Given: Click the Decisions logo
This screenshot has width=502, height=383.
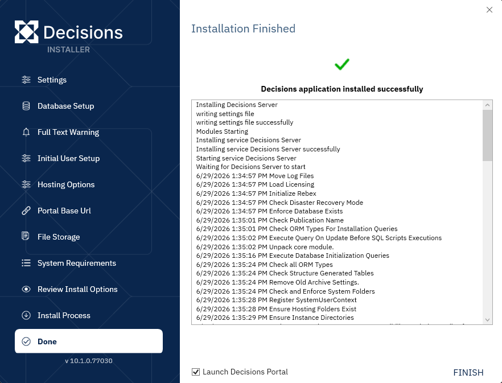Looking at the screenshot, I should coord(68,32).
